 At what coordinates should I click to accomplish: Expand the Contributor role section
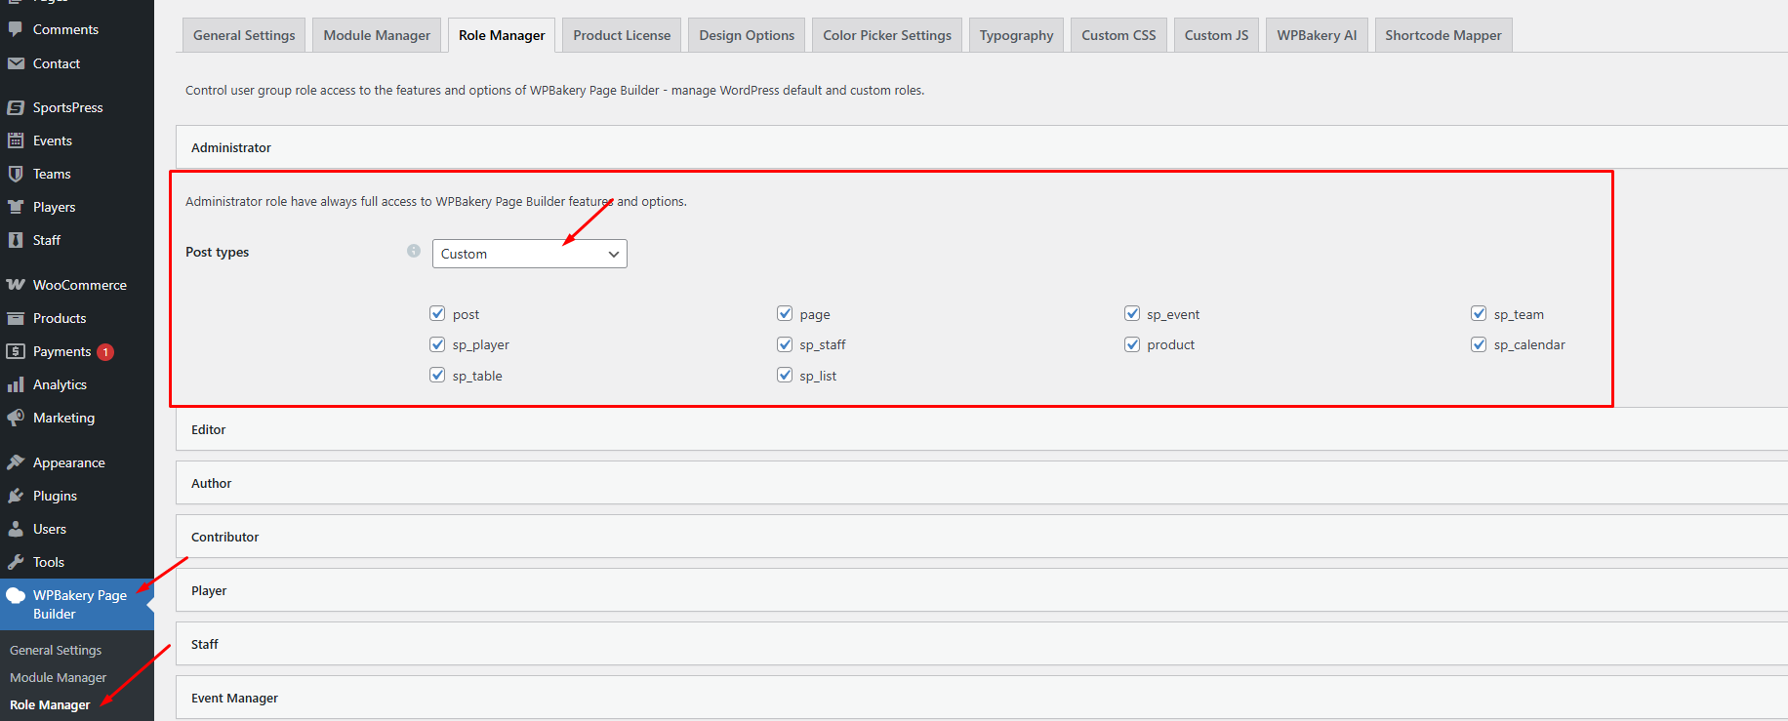982,537
